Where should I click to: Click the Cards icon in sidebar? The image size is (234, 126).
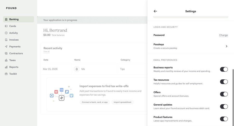point(6,26)
